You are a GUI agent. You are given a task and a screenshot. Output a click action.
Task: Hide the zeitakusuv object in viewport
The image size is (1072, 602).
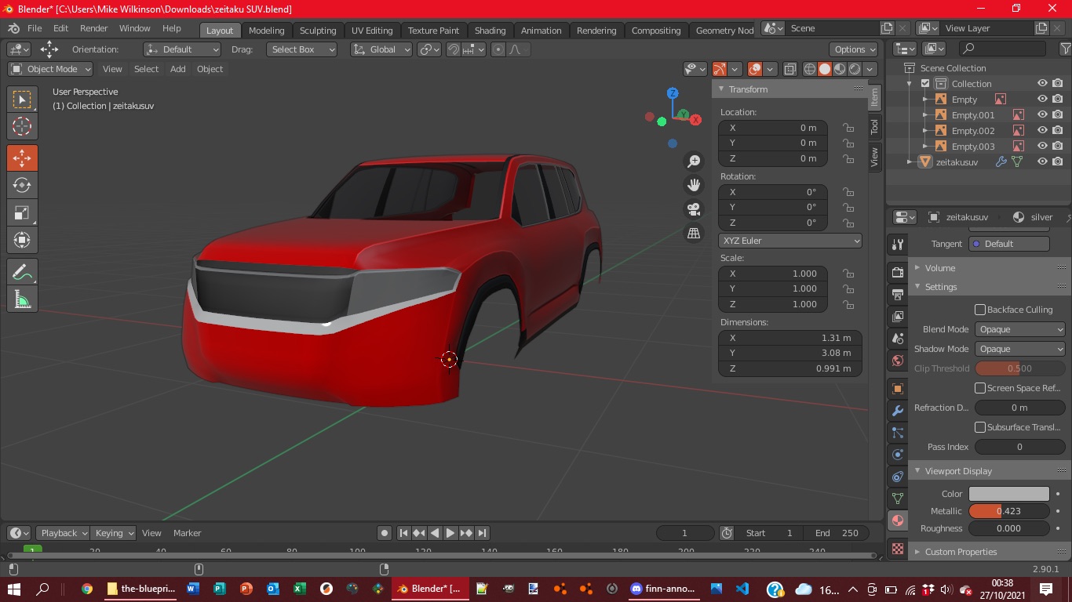coord(1042,162)
